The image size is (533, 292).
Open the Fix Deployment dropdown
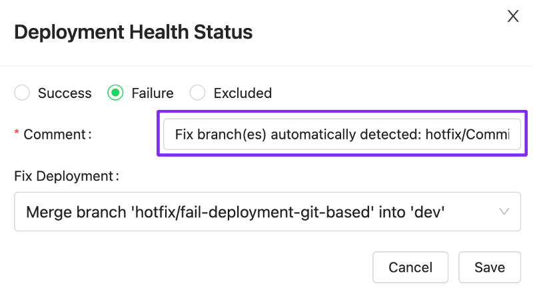266,212
